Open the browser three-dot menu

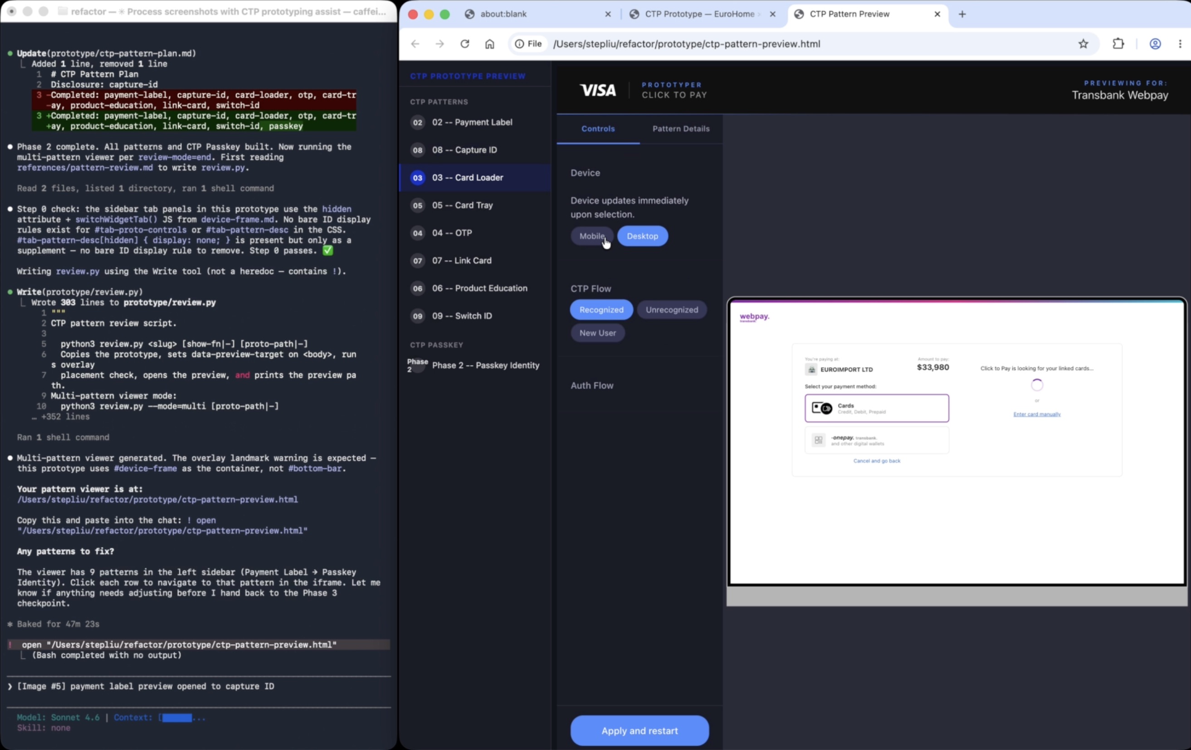tap(1180, 44)
